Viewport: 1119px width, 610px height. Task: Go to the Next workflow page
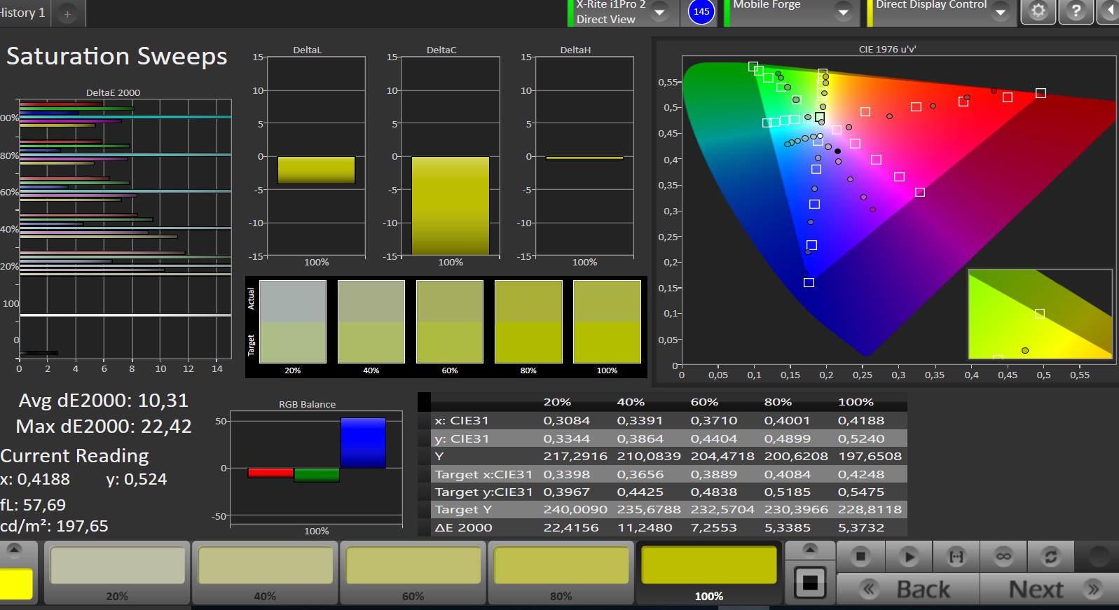coord(1048,590)
